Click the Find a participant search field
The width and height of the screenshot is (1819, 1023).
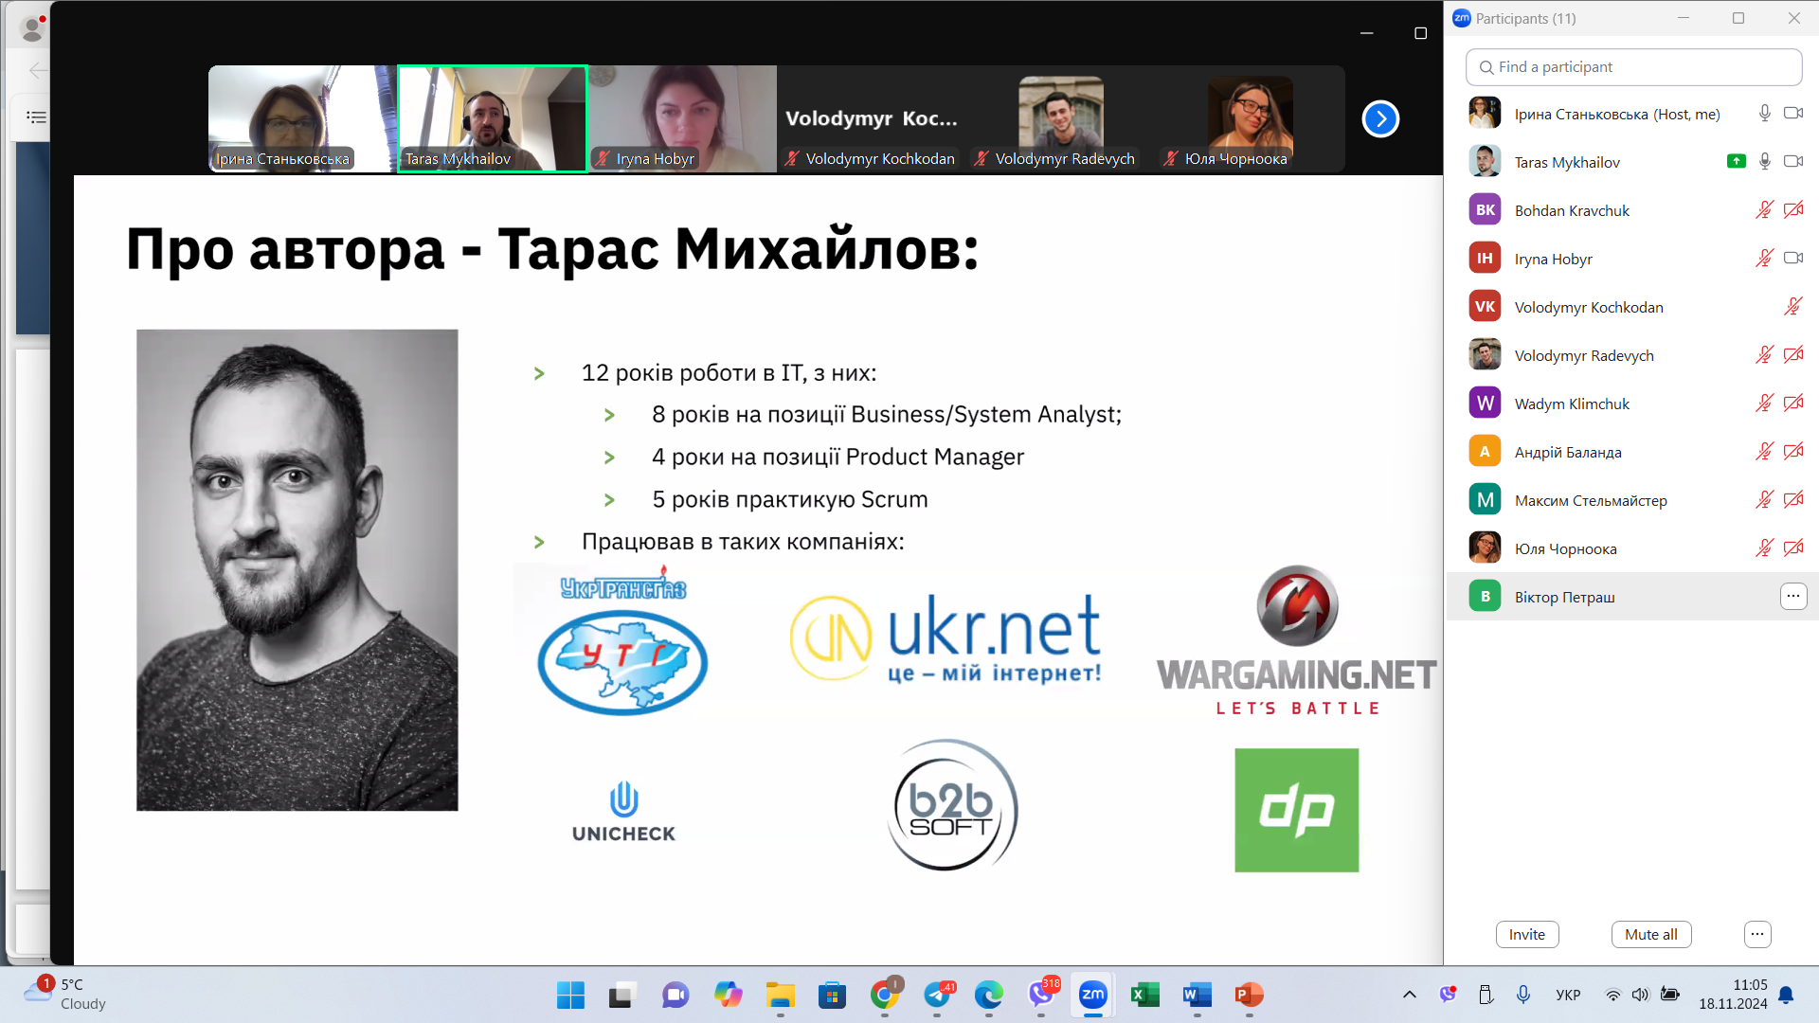click(x=1633, y=67)
